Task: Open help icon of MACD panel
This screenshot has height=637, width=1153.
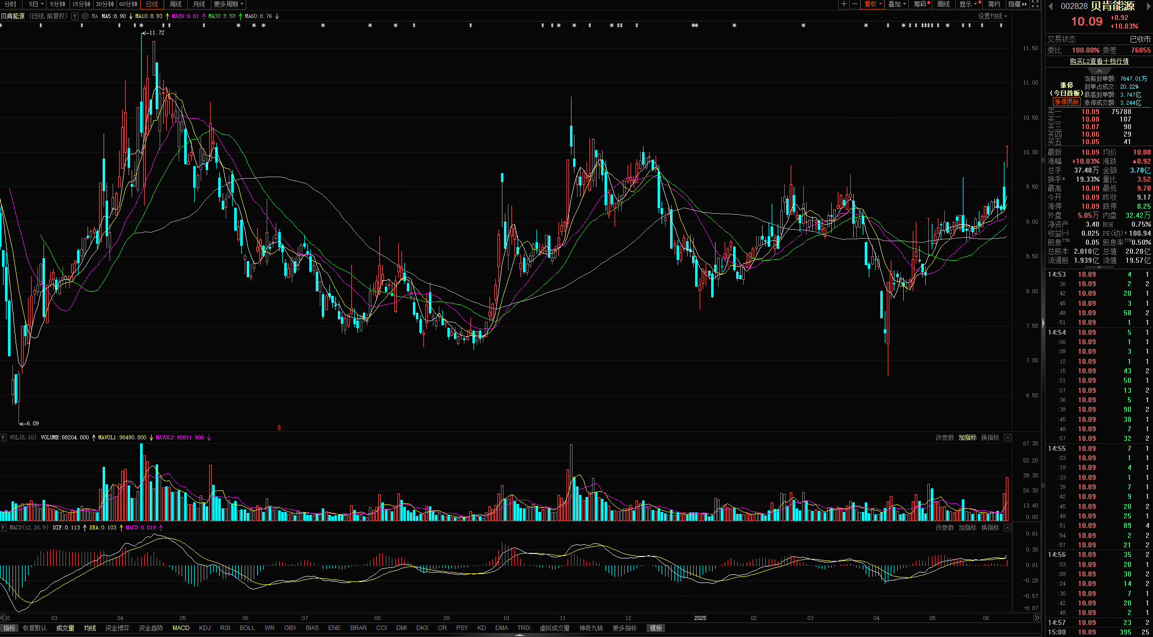Action: click(3, 527)
